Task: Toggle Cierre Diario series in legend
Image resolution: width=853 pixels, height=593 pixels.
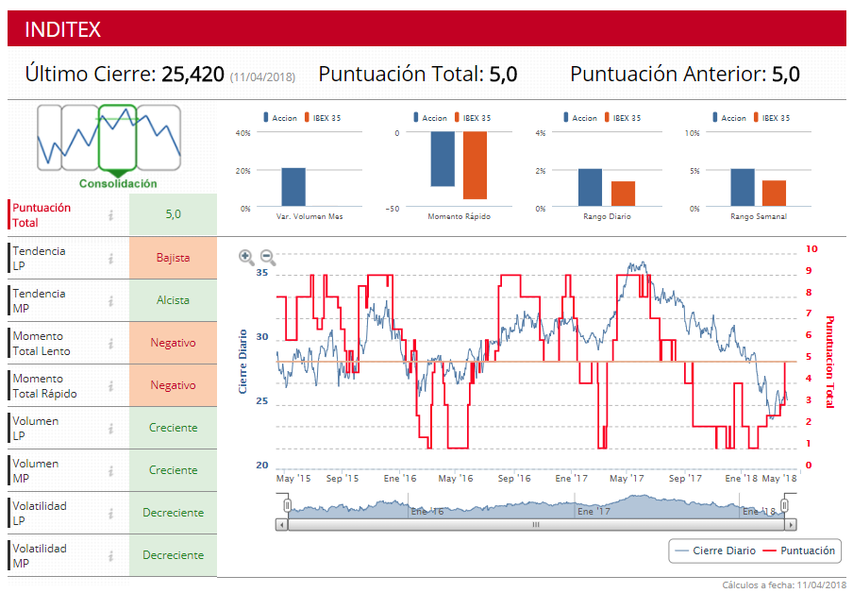Action: click(715, 551)
